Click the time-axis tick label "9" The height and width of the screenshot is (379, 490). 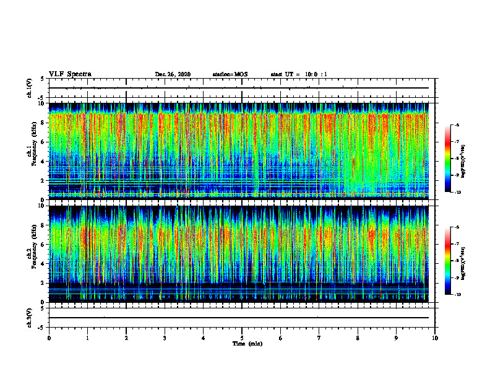pos(396,338)
